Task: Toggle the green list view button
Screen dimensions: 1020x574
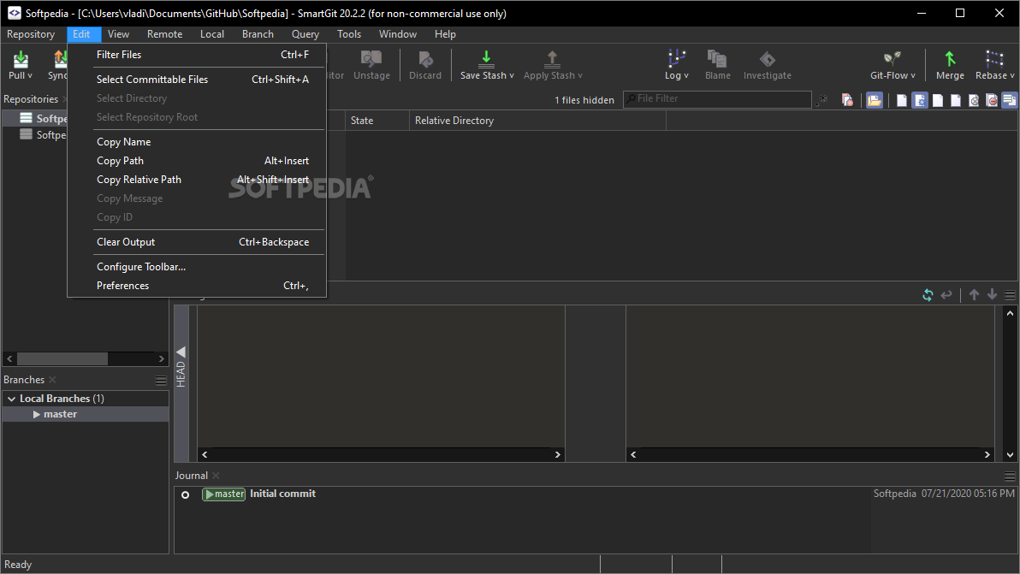Action: [x=1010, y=100]
